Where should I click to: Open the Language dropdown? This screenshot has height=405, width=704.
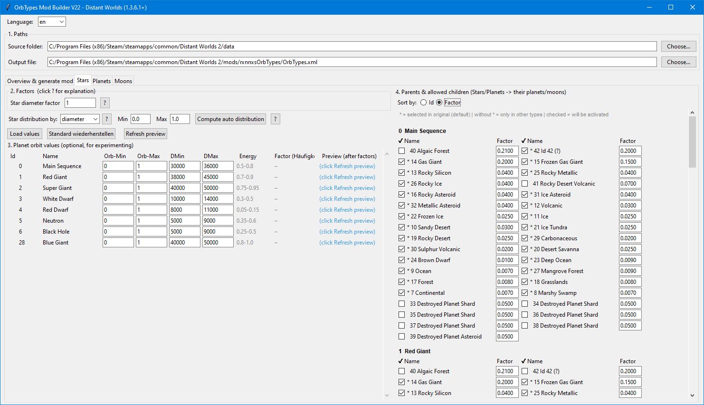point(52,22)
